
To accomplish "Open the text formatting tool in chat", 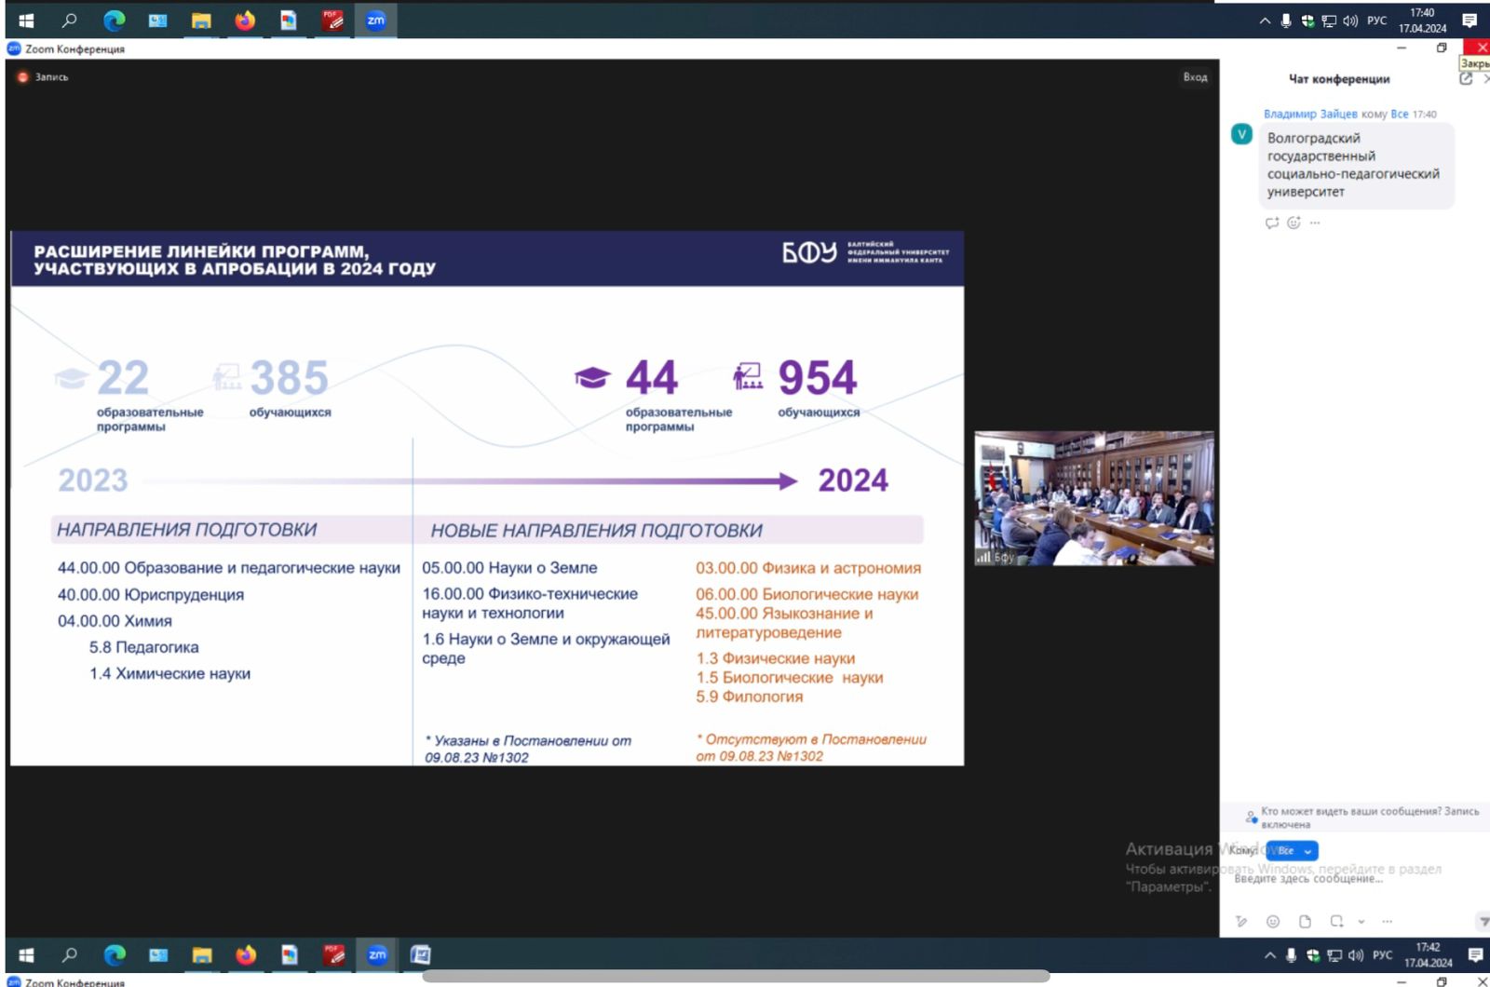I will (x=1241, y=922).
